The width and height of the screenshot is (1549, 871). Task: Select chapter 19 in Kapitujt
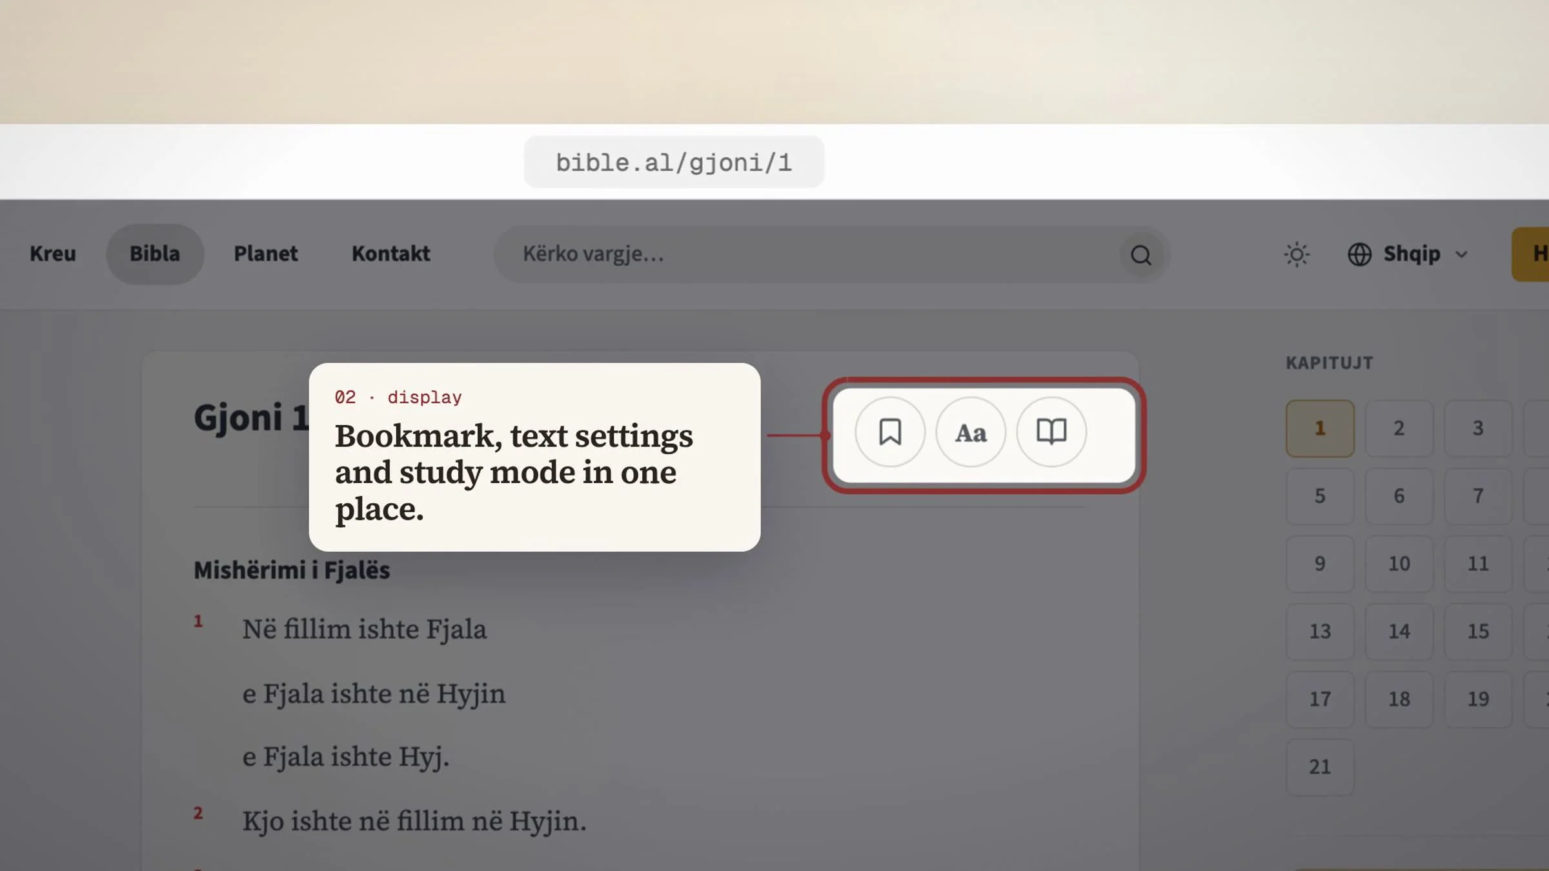[1478, 699]
